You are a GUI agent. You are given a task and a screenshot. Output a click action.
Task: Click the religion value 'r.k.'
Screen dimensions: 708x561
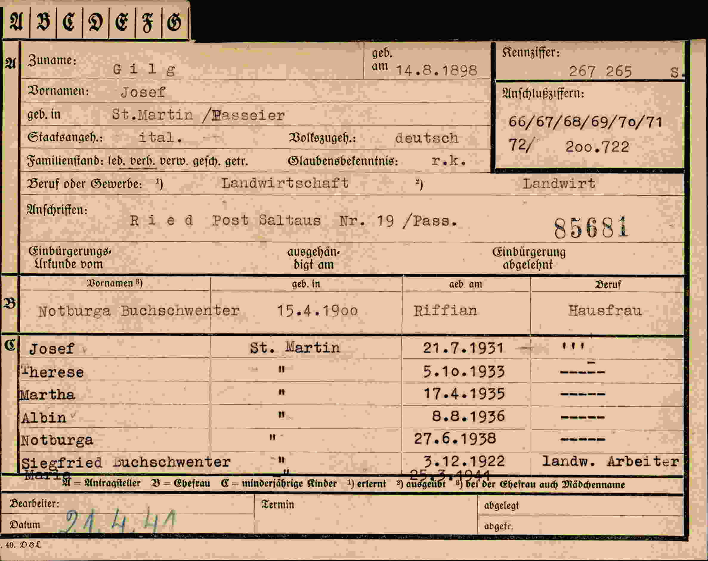pyautogui.click(x=449, y=161)
